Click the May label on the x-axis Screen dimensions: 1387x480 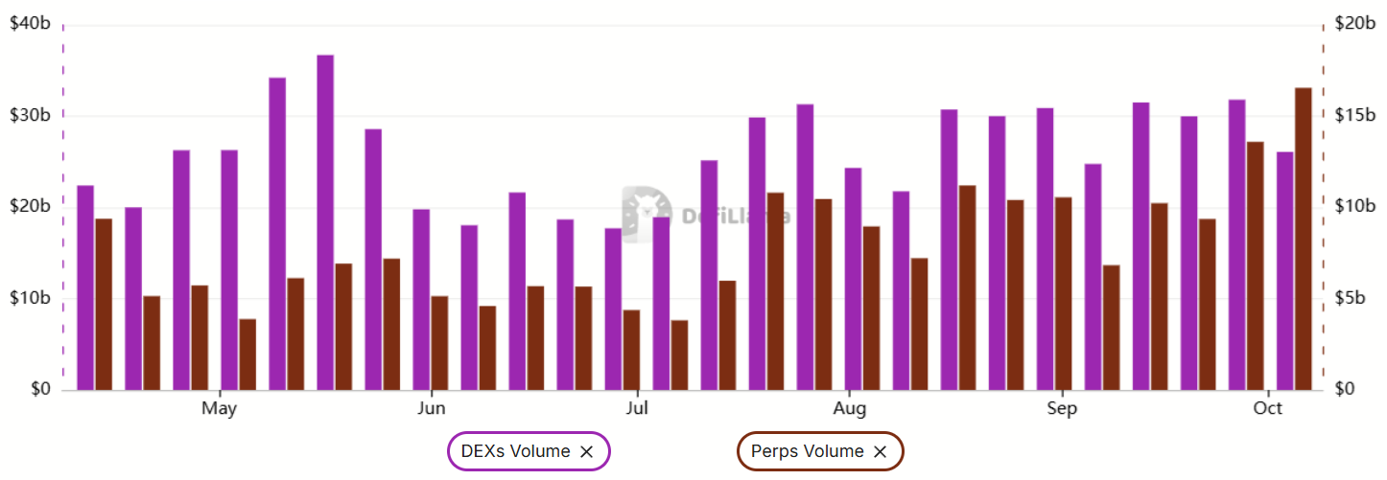pos(220,409)
